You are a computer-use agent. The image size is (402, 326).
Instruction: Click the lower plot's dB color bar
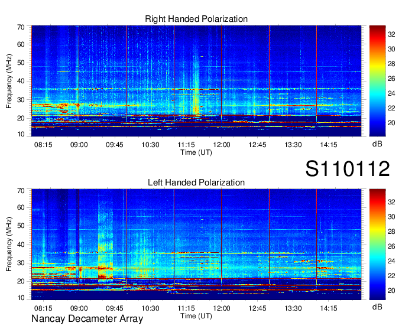click(x=377, y=244)
